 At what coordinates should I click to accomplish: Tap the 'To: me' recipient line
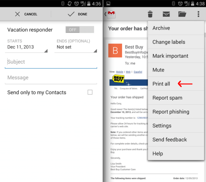130,63
